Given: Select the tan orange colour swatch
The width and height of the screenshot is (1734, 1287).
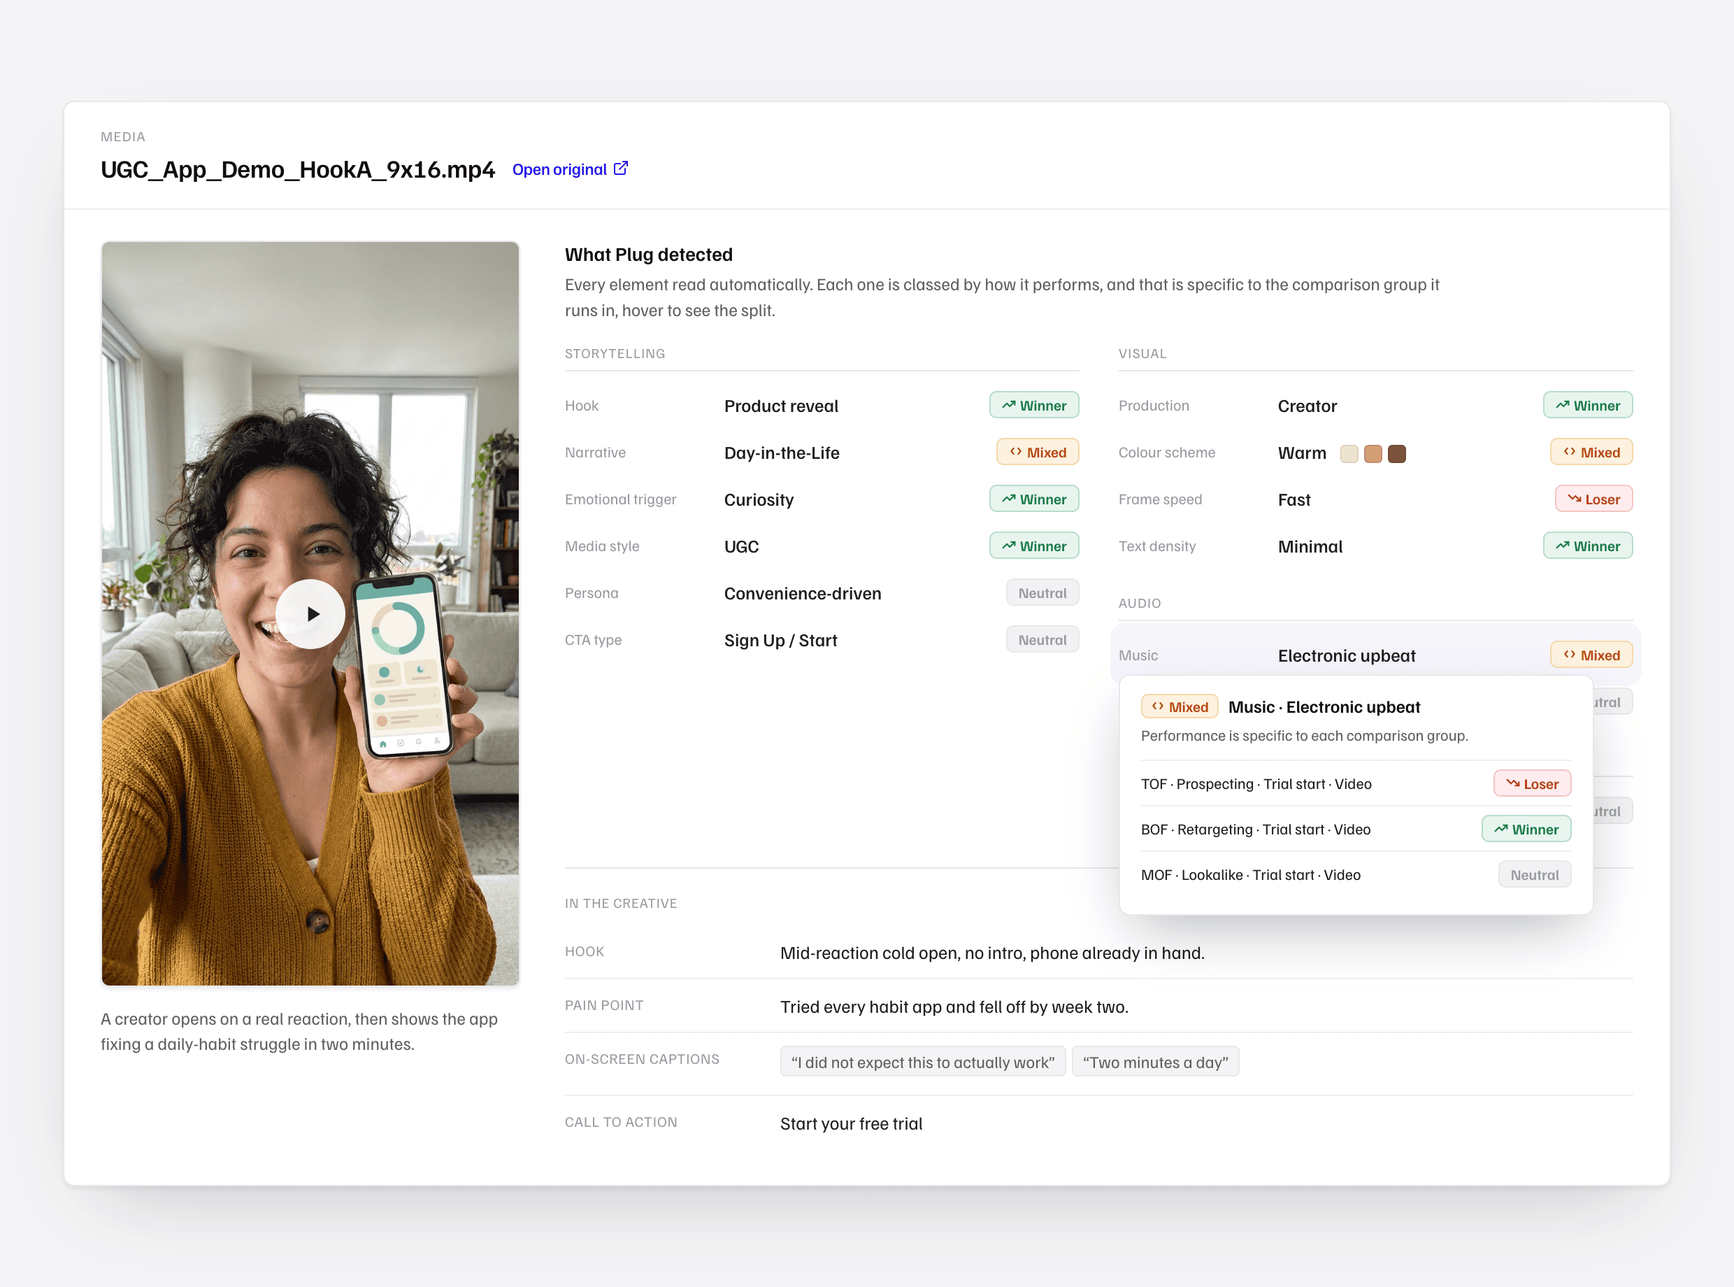Looking at the screenshot, I should [x=1373, y=453].
